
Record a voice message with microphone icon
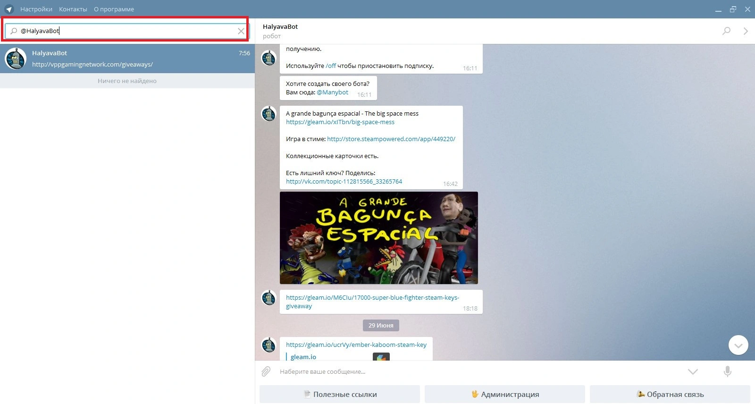(728, 371)
